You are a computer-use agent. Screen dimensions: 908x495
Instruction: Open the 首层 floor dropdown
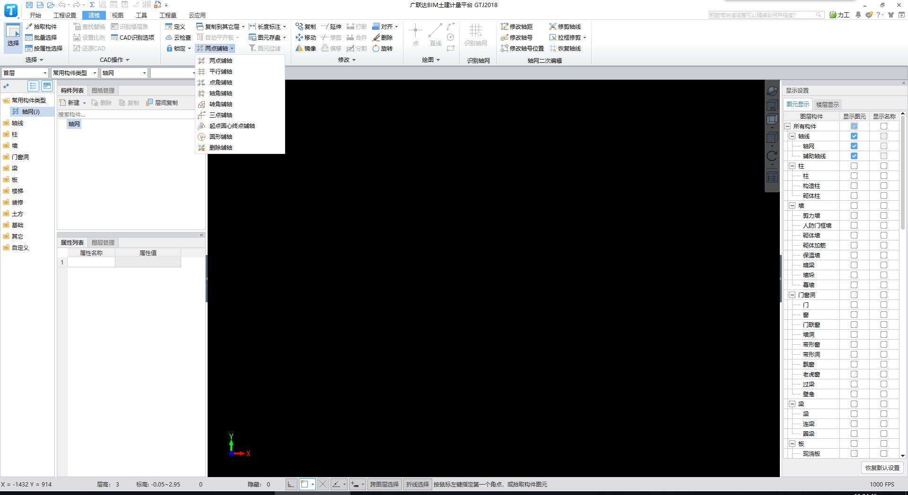pos(25,73)
